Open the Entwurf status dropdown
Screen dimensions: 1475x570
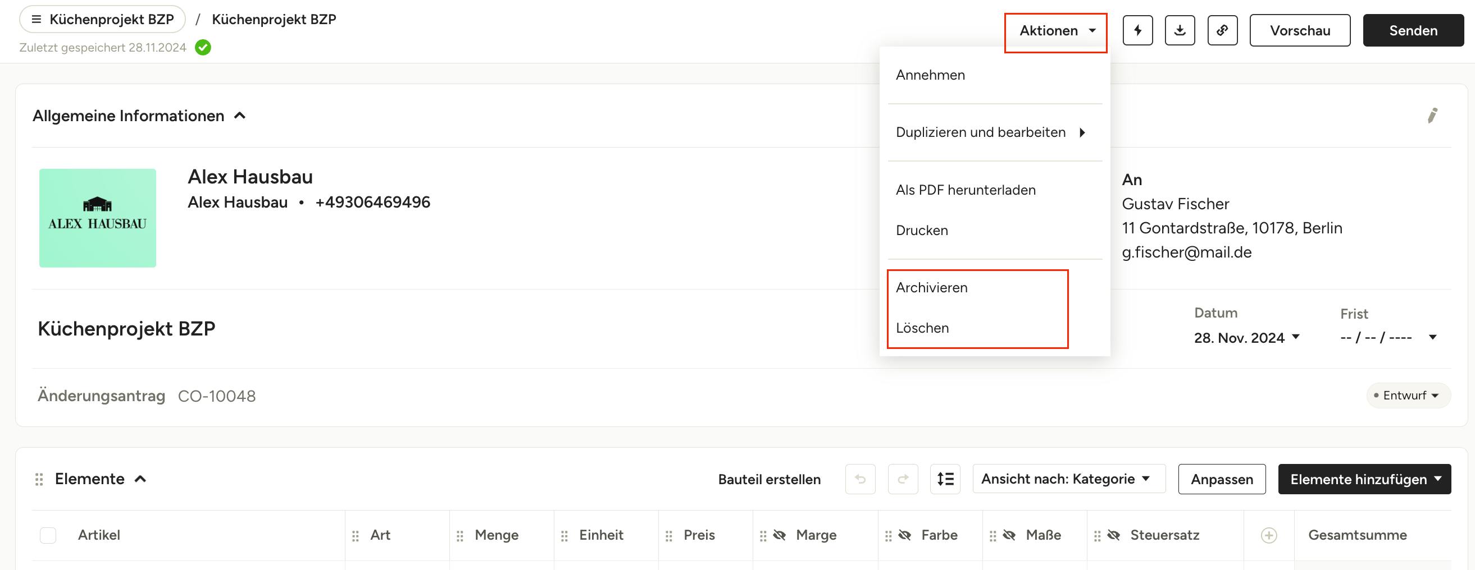pyautogui.click(x=1409, y=396)
